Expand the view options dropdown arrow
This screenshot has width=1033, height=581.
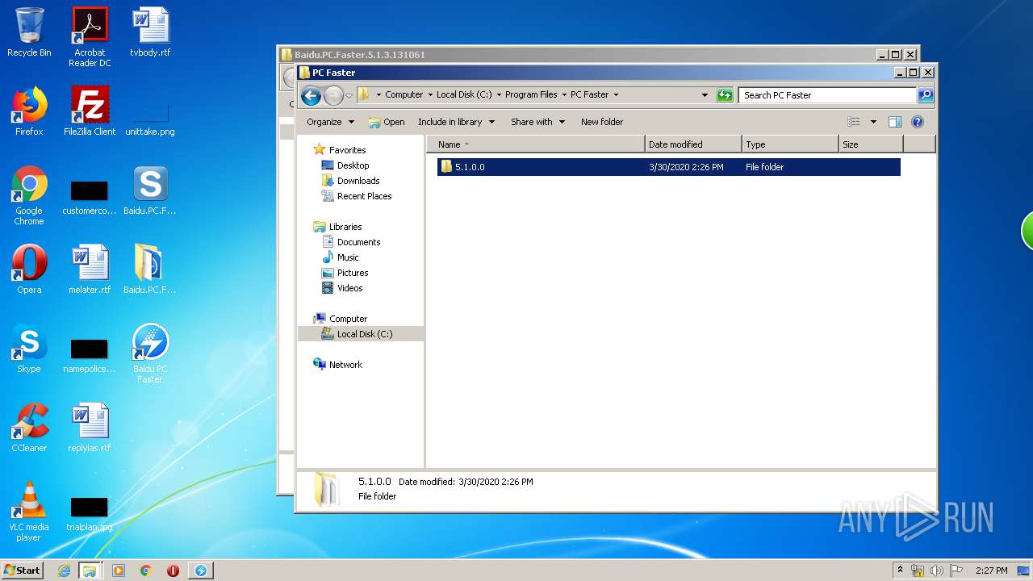pyautogui.click(x=873, y=122)
